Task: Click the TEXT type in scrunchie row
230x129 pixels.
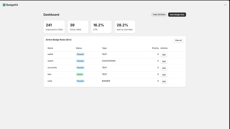Action: point(104,68)
